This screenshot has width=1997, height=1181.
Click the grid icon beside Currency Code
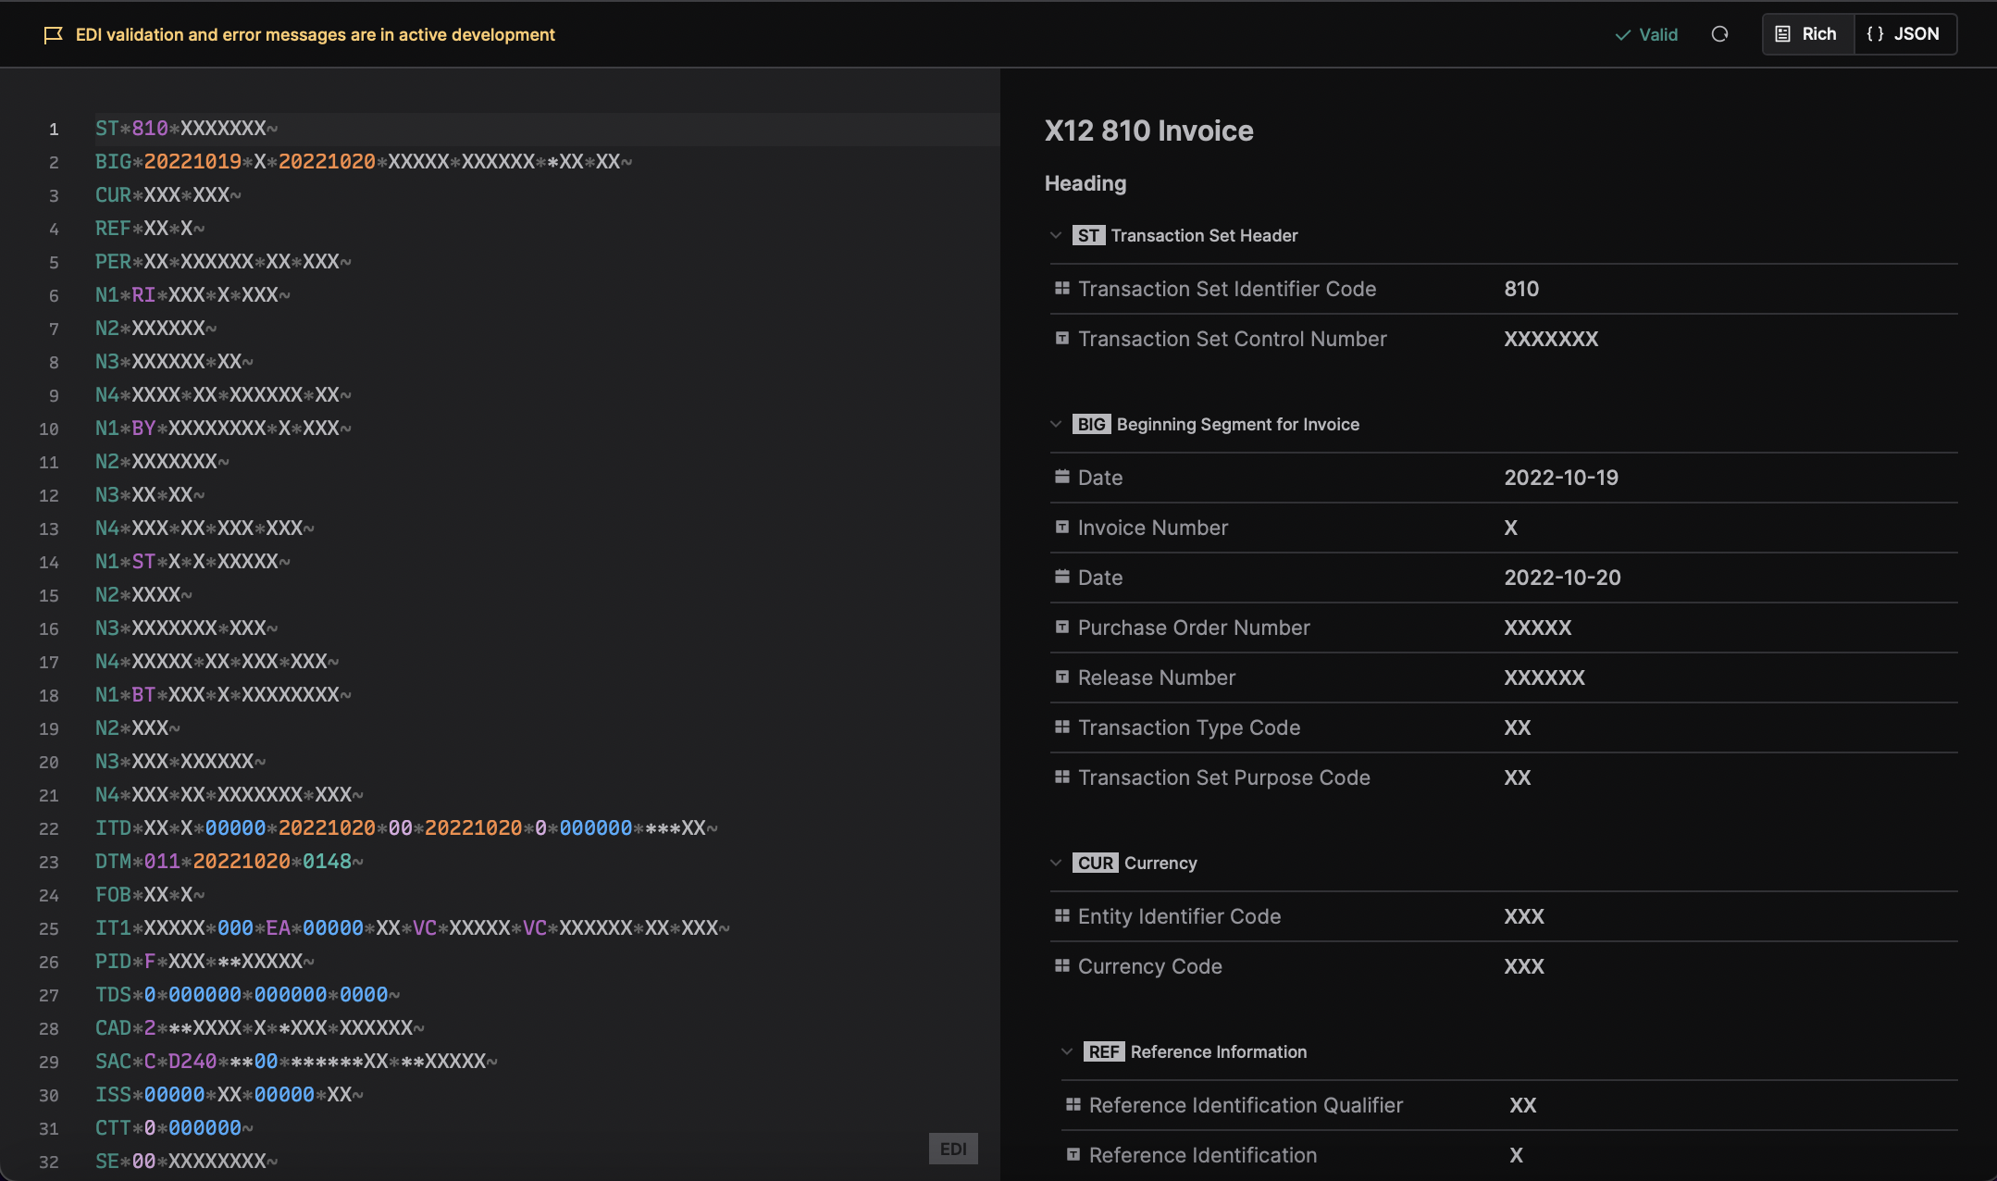(1062, 966)
